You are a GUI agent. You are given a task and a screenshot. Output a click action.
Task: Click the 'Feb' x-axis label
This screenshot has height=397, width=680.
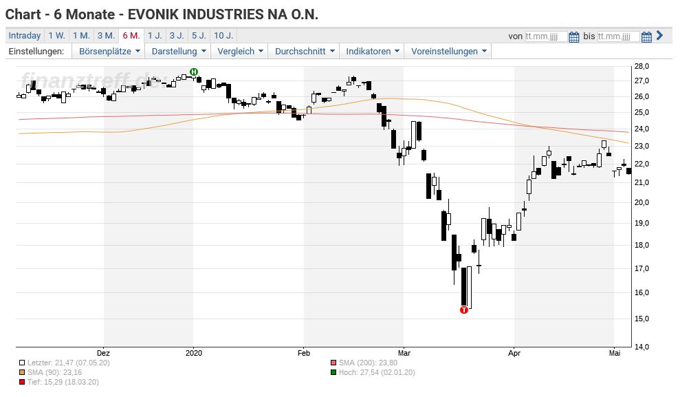(x=304, y=353)
